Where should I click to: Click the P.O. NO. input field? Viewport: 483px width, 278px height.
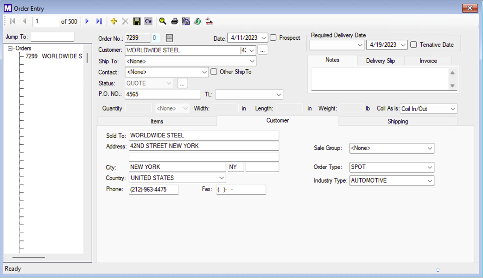[162, 94]
